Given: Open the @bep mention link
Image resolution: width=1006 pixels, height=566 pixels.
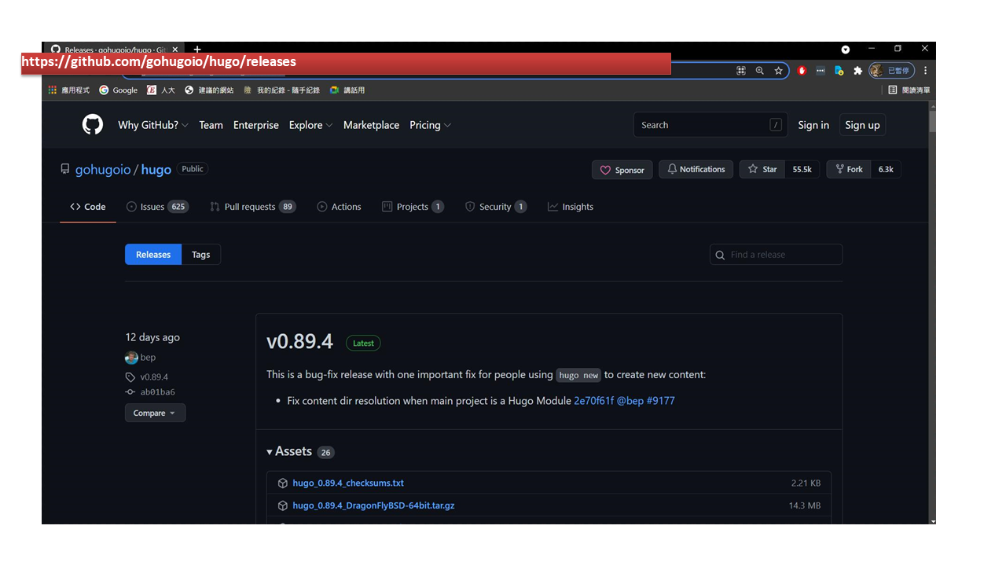Looking at the screenshot, I should click(630, 401).
